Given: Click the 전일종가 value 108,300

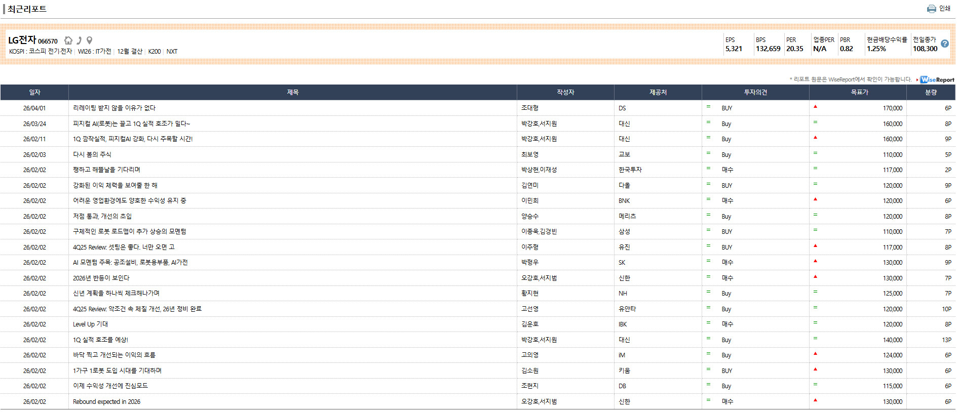Looking at the screenshot, I should tap(925, 49).
